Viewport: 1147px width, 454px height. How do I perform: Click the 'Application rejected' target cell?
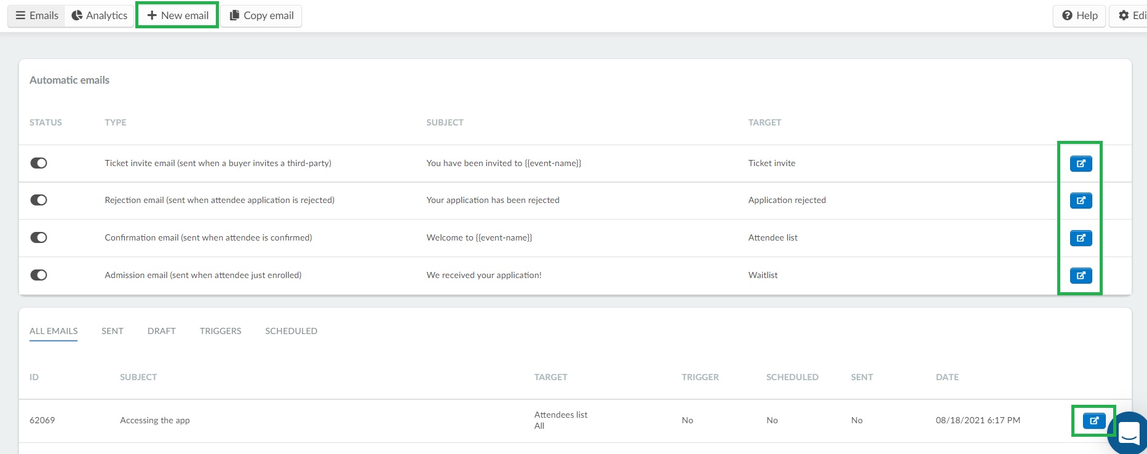click(x=787, y=200)
